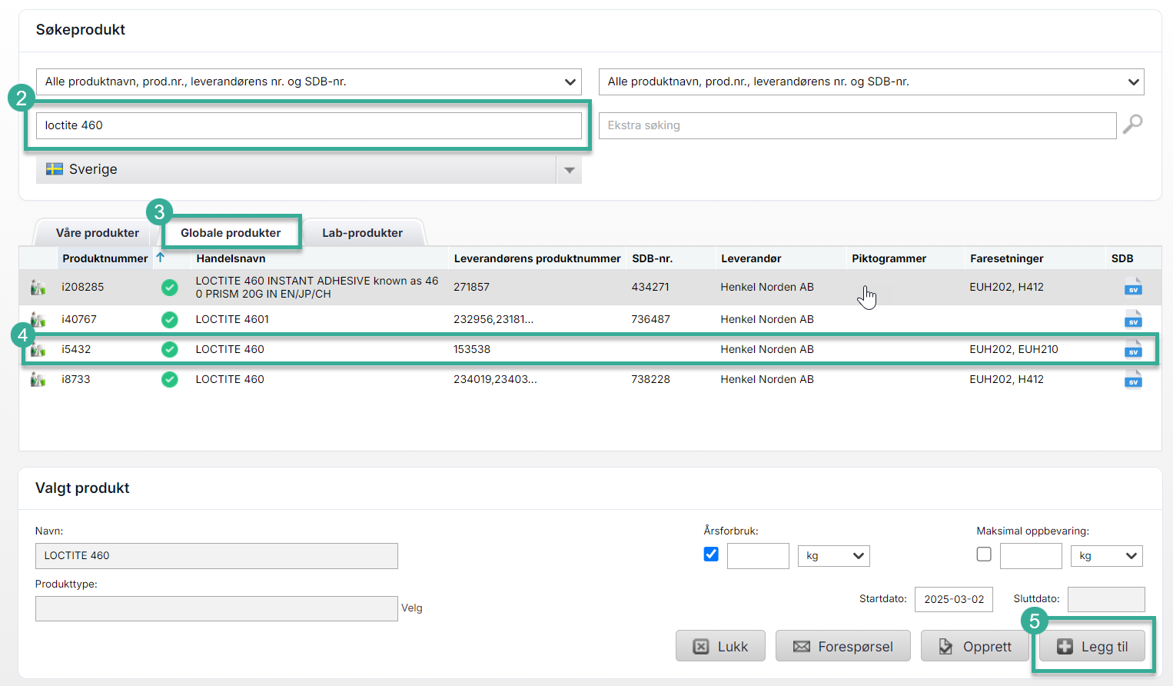Click the Startdato field 2025-03-02
The height and width of the screenshot is (686, 1173).
point(954,599)
